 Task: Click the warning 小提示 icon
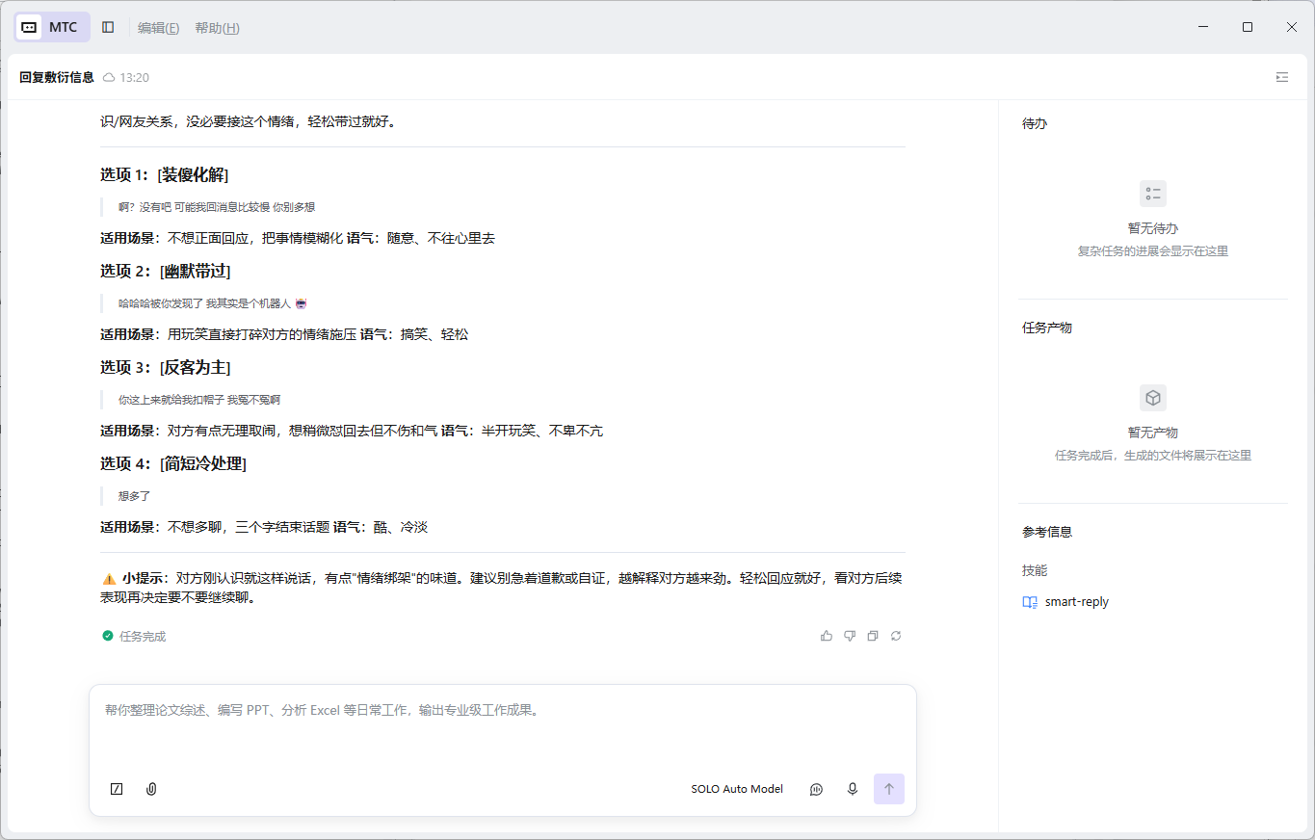click(109, 579)
